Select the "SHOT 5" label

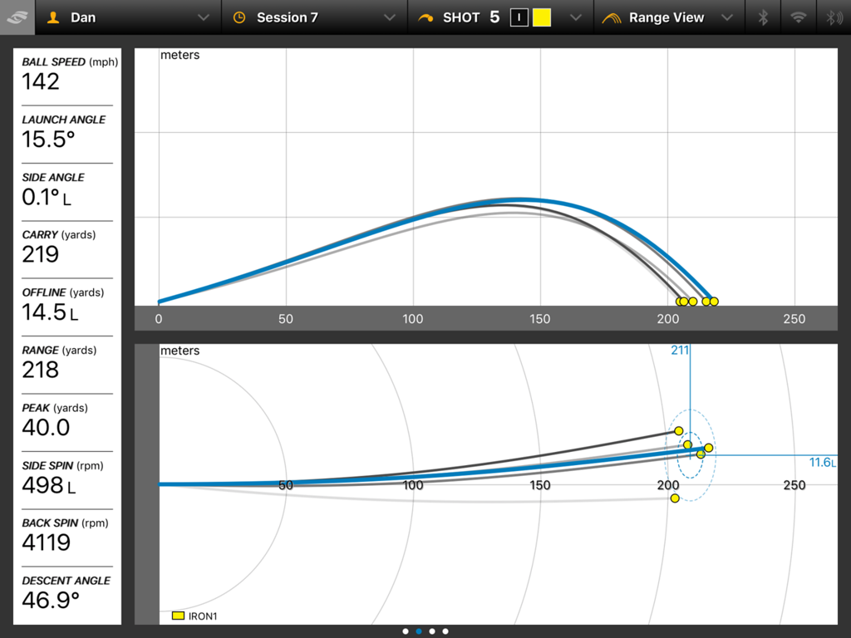[471, 17]
